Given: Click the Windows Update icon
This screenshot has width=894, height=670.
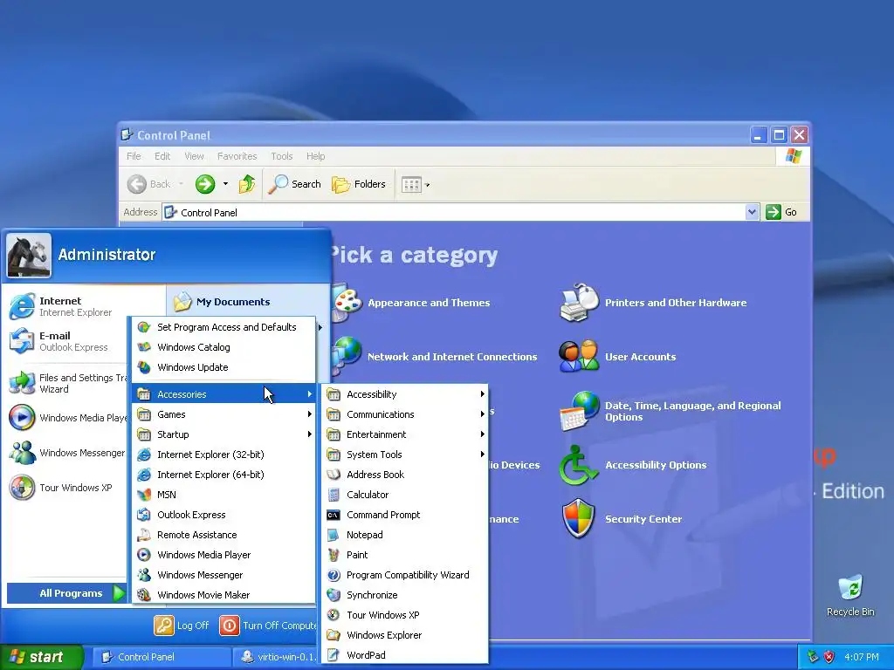Looking at the screenshot, I should coord(144,367).
